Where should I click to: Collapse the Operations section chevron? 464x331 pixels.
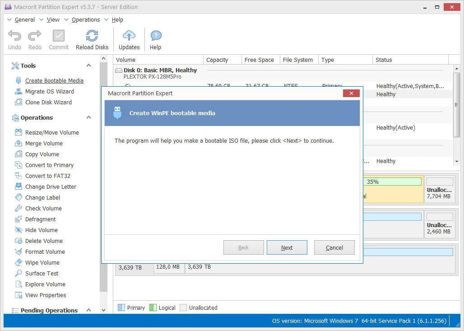click(88, 117)
